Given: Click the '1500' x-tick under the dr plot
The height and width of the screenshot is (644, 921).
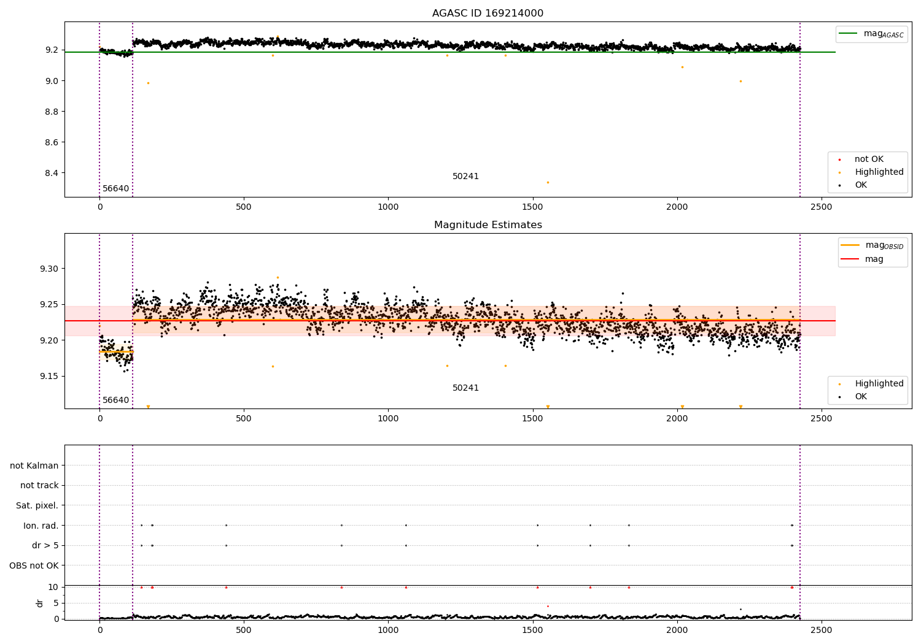Looking at the screenshot, I should 532,630.
